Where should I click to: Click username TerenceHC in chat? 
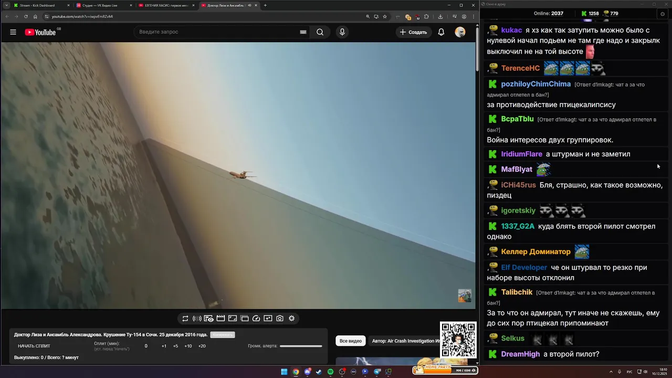pos(520,68)
